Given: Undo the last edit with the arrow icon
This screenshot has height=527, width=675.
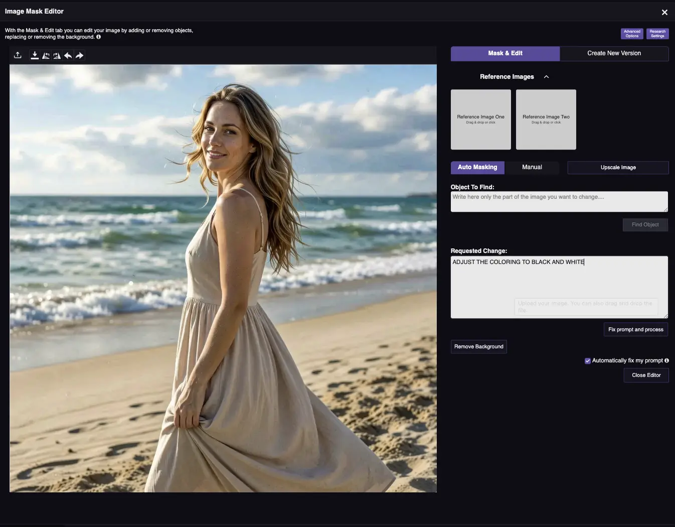Looking at the screenshot, I should 68,55.
